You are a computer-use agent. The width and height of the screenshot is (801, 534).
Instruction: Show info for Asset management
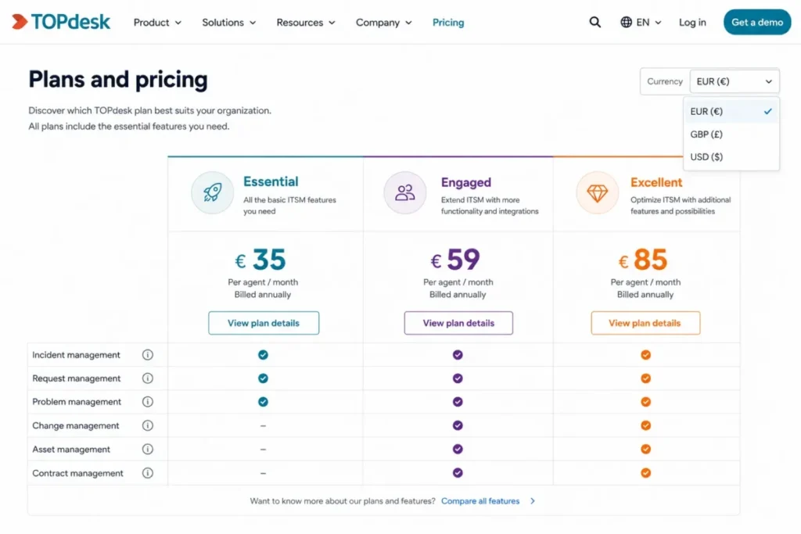148,450
